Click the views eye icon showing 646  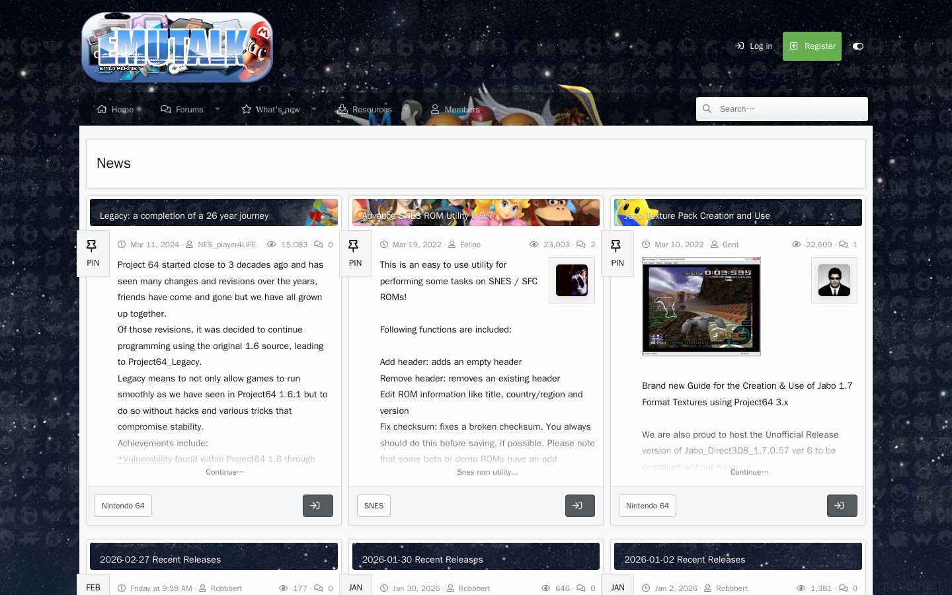click(x=546, y=588)
